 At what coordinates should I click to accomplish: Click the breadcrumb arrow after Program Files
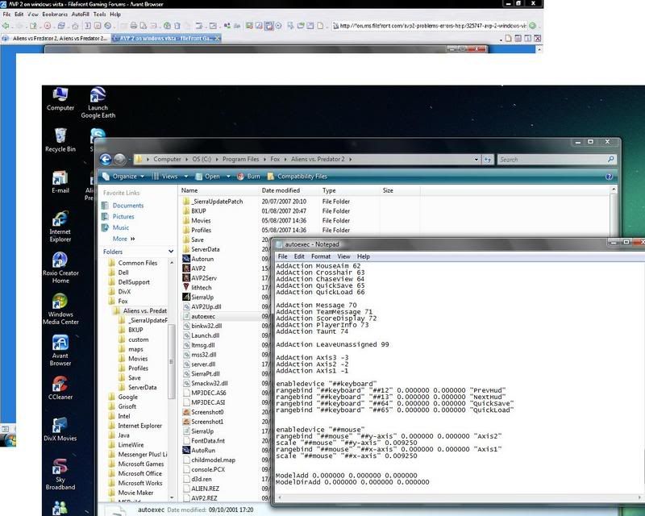pyautogui.click(x=264, y=160)
